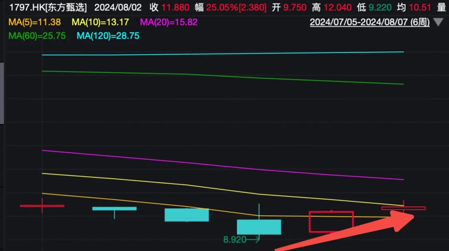The width and height of the screenshot is (449, 251).
Task: Click the hollow red candlestick
Action: (331, 221)
